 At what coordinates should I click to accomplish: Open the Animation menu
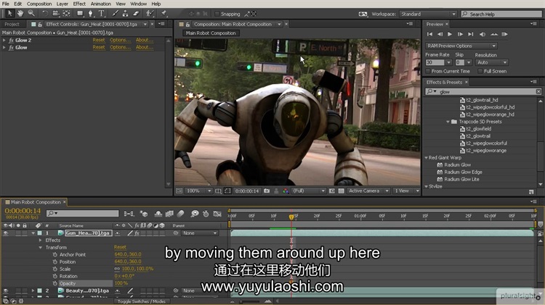coord(100,4)
